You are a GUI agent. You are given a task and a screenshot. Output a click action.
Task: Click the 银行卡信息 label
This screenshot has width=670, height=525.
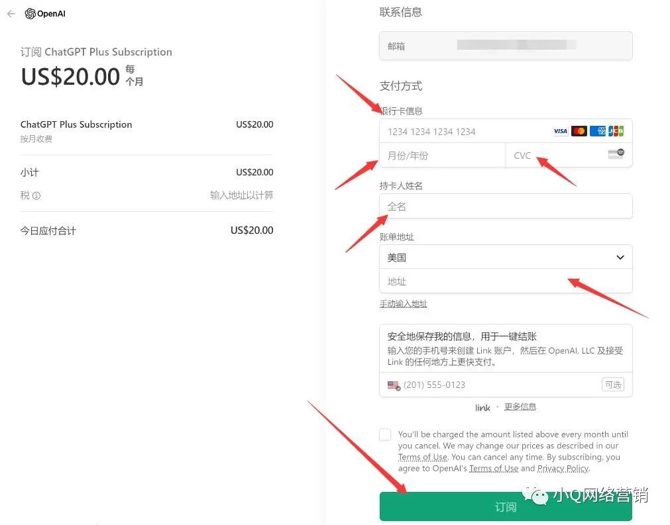tap(401, 111)
